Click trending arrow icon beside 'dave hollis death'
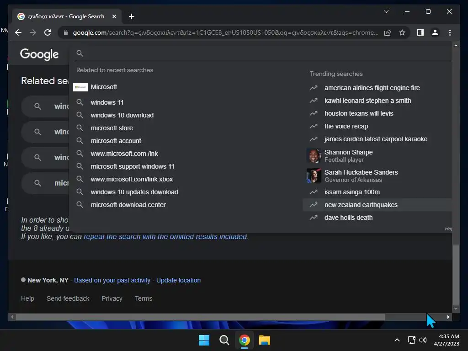The image size is (468, 351). click(314, 218)
